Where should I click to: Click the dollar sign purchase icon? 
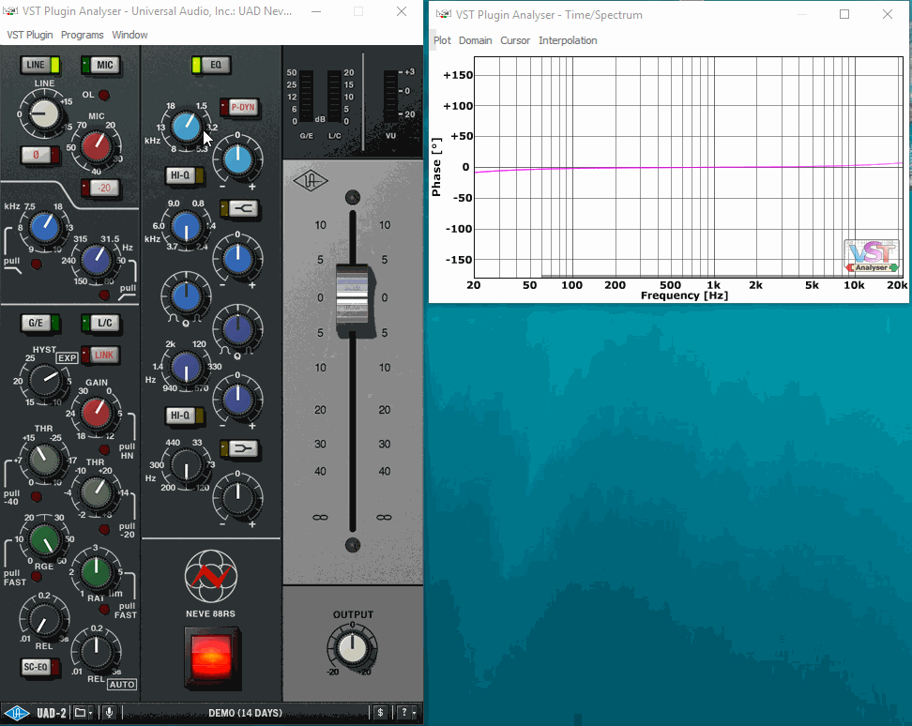point(380,713)
